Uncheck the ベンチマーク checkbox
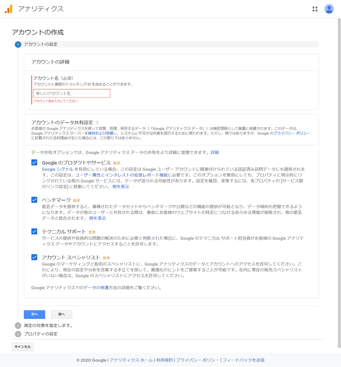This screenshot has width=341, height=367. click(34, 200)
